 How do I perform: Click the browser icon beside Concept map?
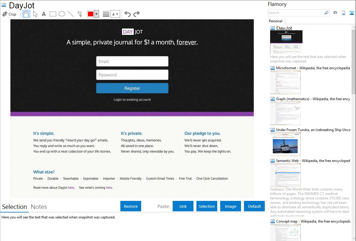click(x=273, y=221)
